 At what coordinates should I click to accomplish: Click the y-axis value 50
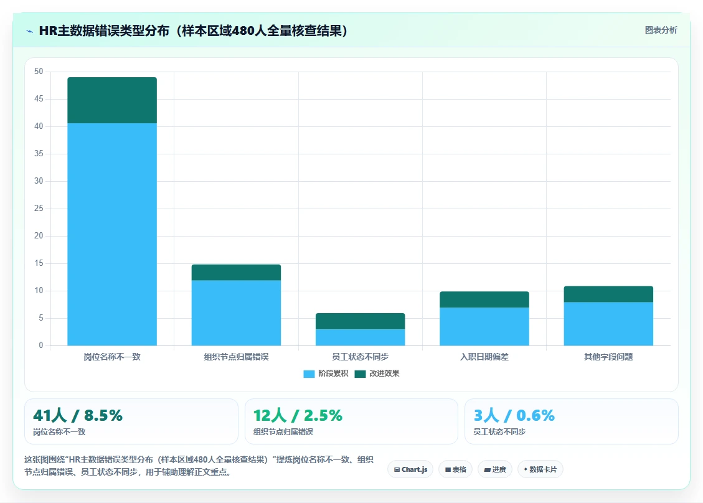click(x=39, y=72)
